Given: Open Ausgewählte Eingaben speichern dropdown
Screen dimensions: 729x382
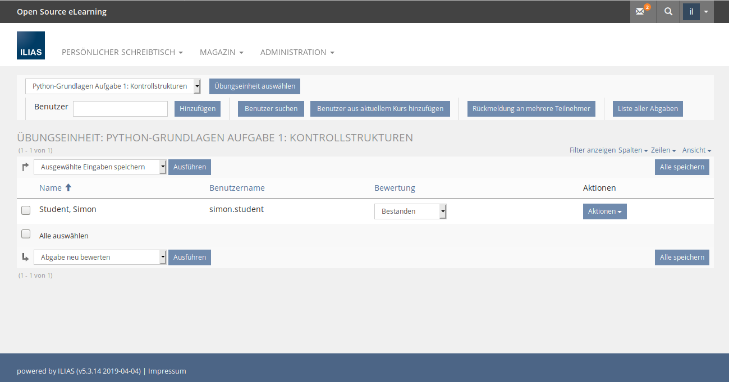Looking at the screenshot, I should pyautogui.click(x=100, y=167).
